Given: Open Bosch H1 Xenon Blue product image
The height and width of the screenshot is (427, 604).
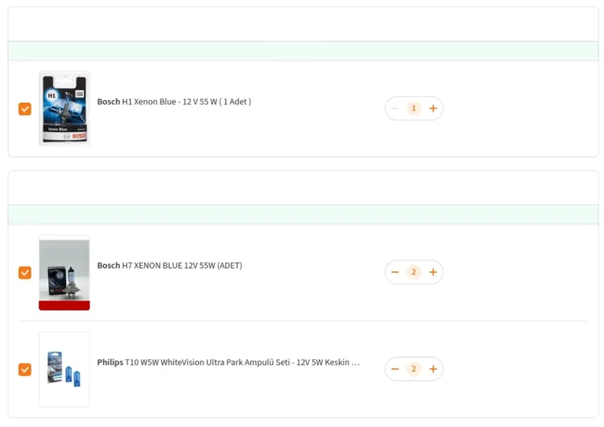Looking at the screenshot, I should [x=64, y=109].
